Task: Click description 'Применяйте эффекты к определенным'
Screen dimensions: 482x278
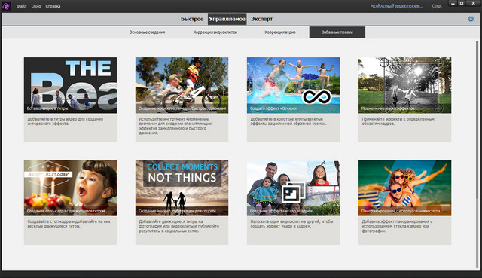Action: coord(398,121)
